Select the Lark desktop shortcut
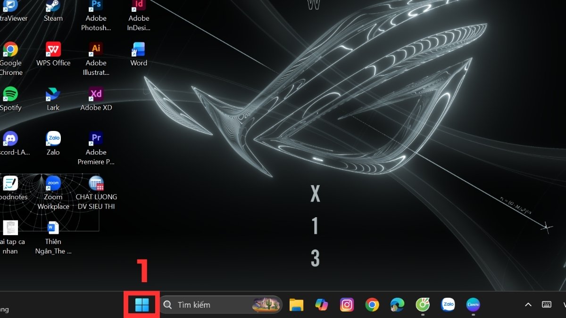This screenshot has height=318, width=566. click(53, 99)
